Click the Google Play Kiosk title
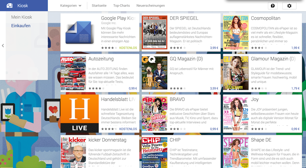 [118, 18]
